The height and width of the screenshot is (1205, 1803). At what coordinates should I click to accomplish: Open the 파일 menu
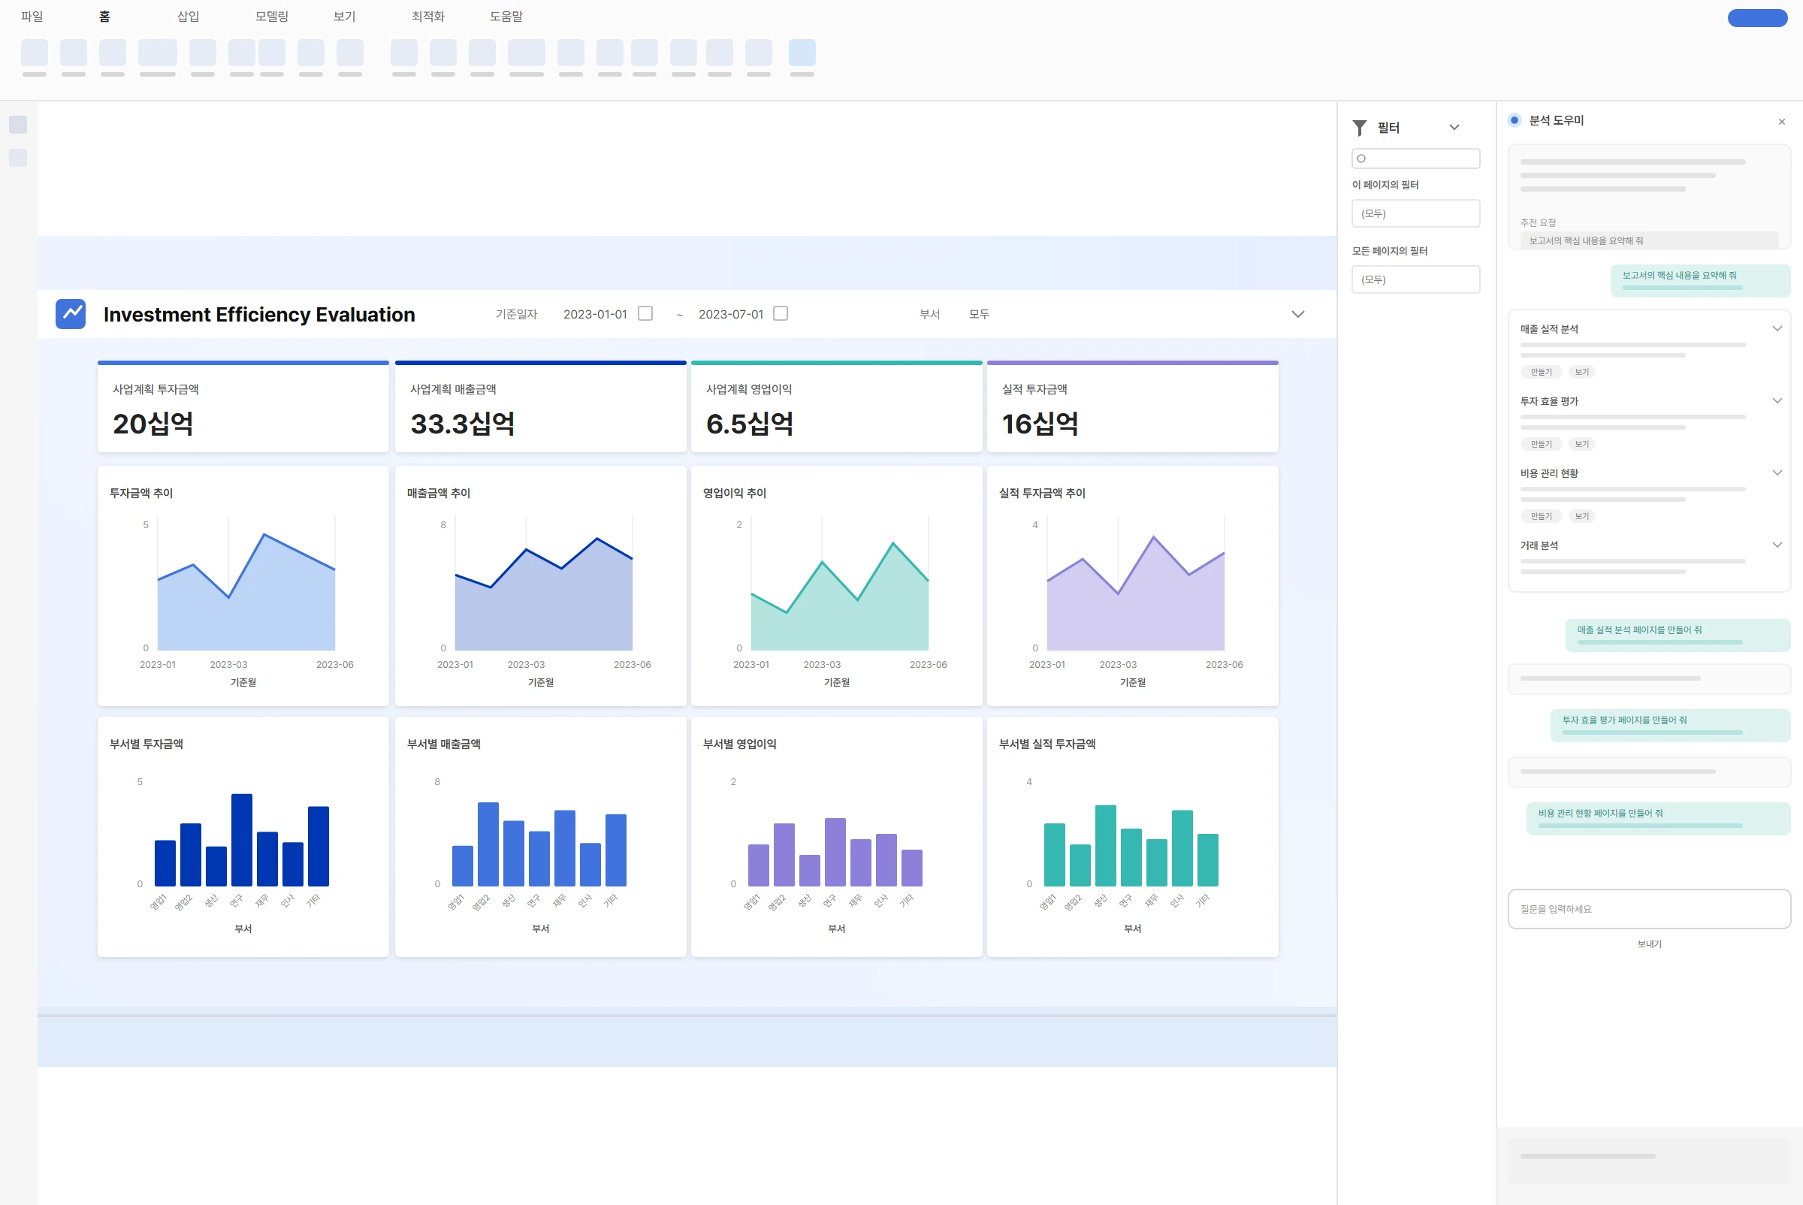32,16
